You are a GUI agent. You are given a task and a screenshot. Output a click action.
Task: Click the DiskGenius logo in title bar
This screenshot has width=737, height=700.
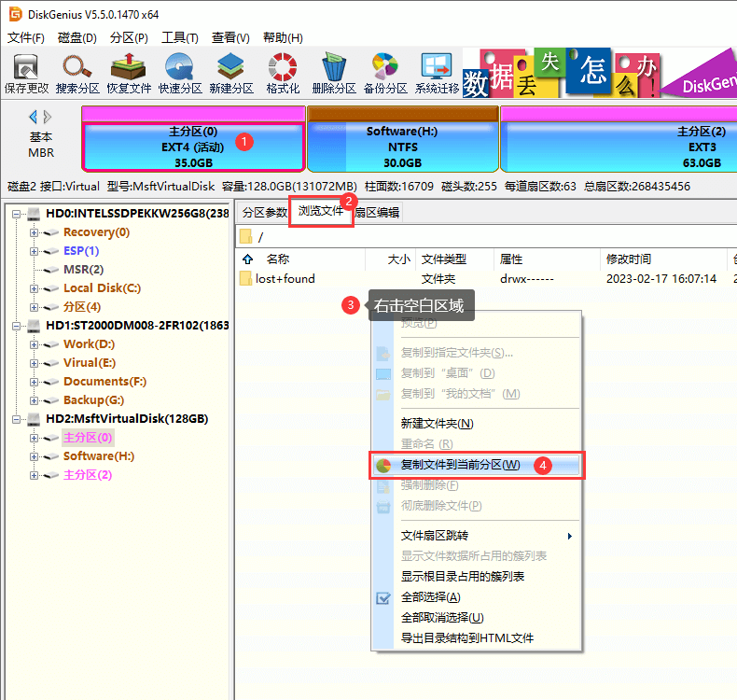point(16,14)
